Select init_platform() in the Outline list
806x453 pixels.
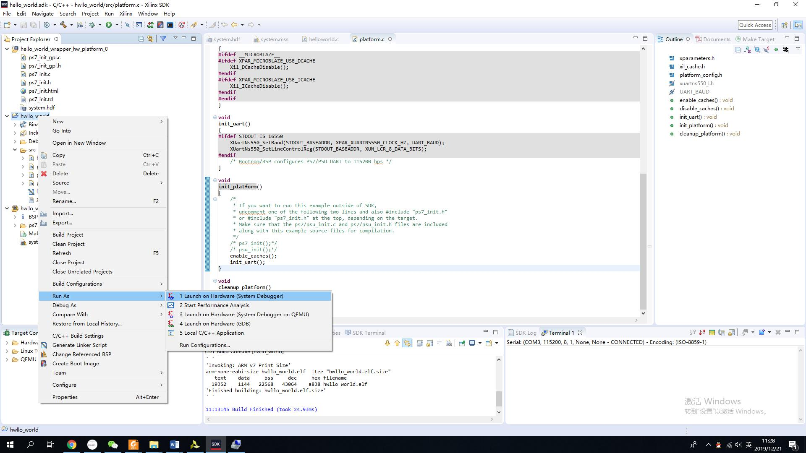704,125
